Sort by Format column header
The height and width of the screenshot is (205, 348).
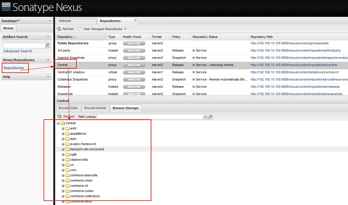coord(160,37)
